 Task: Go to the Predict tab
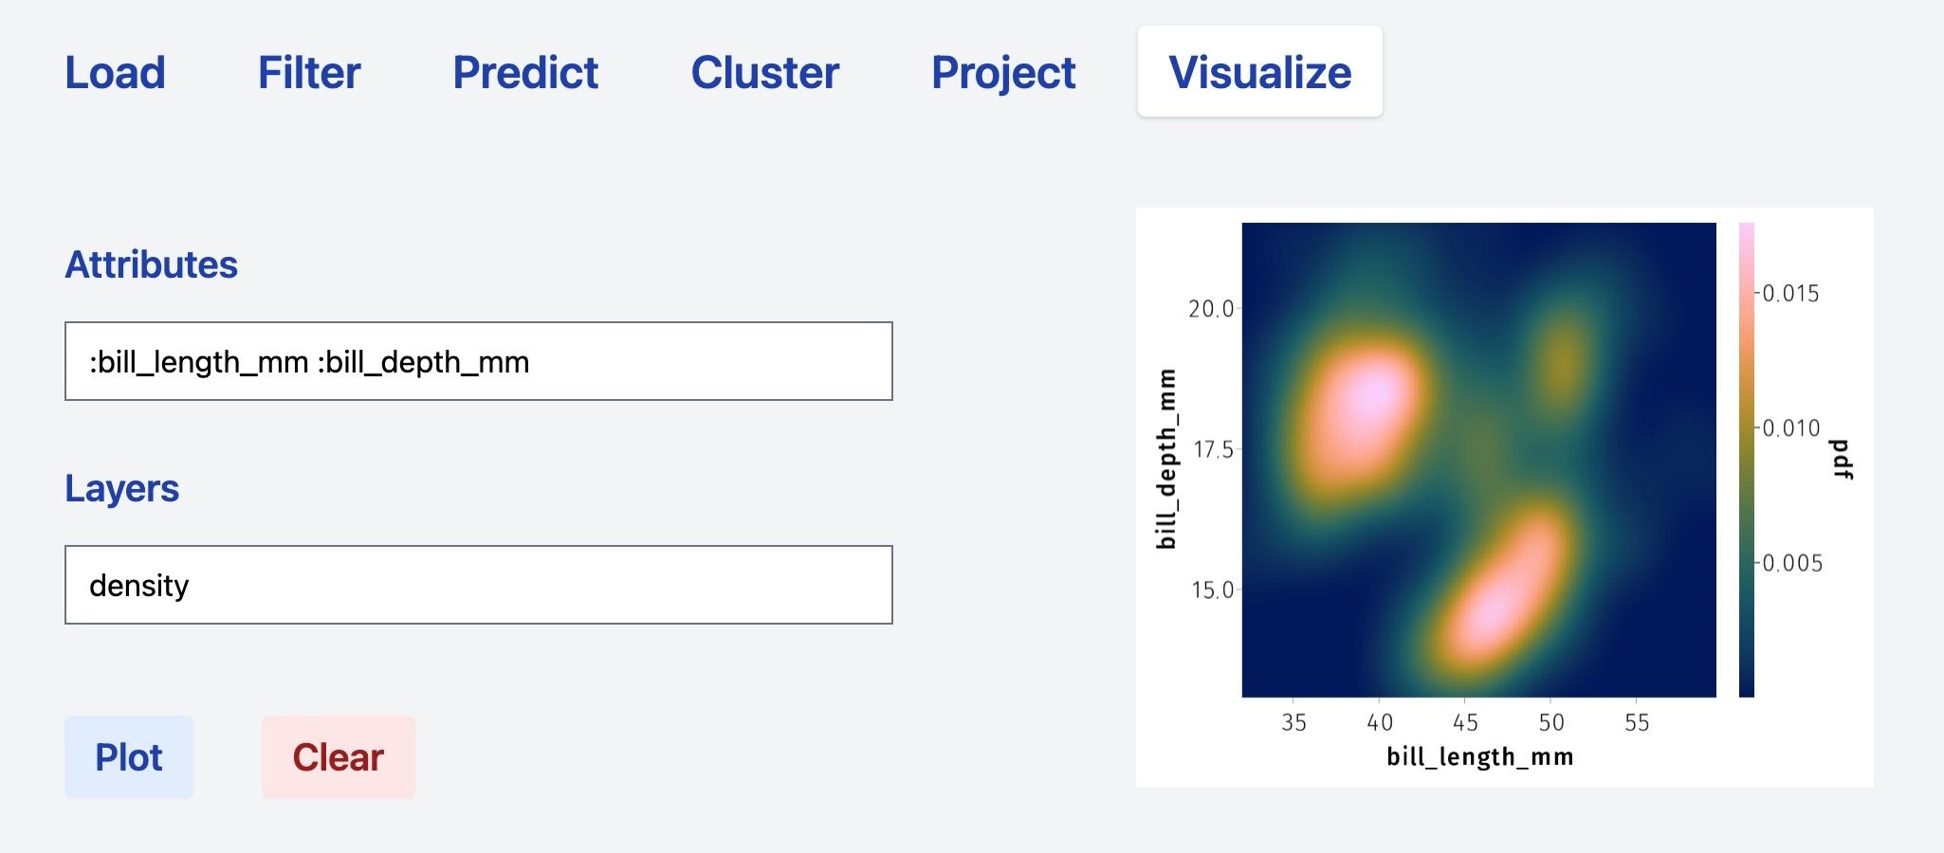525,73
